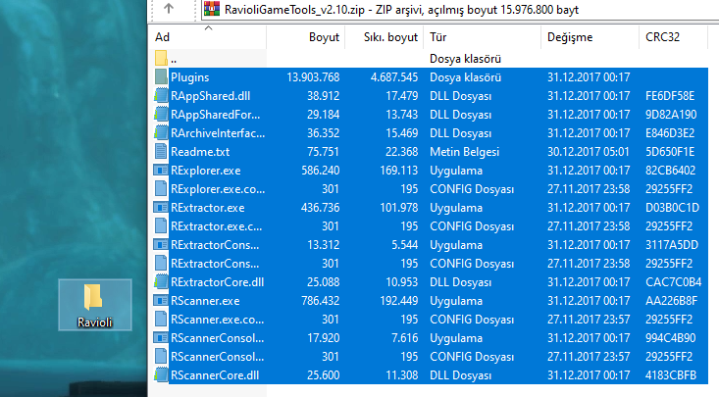
Task: Click the date 30.12.2017 05:01
Action: 589,152
